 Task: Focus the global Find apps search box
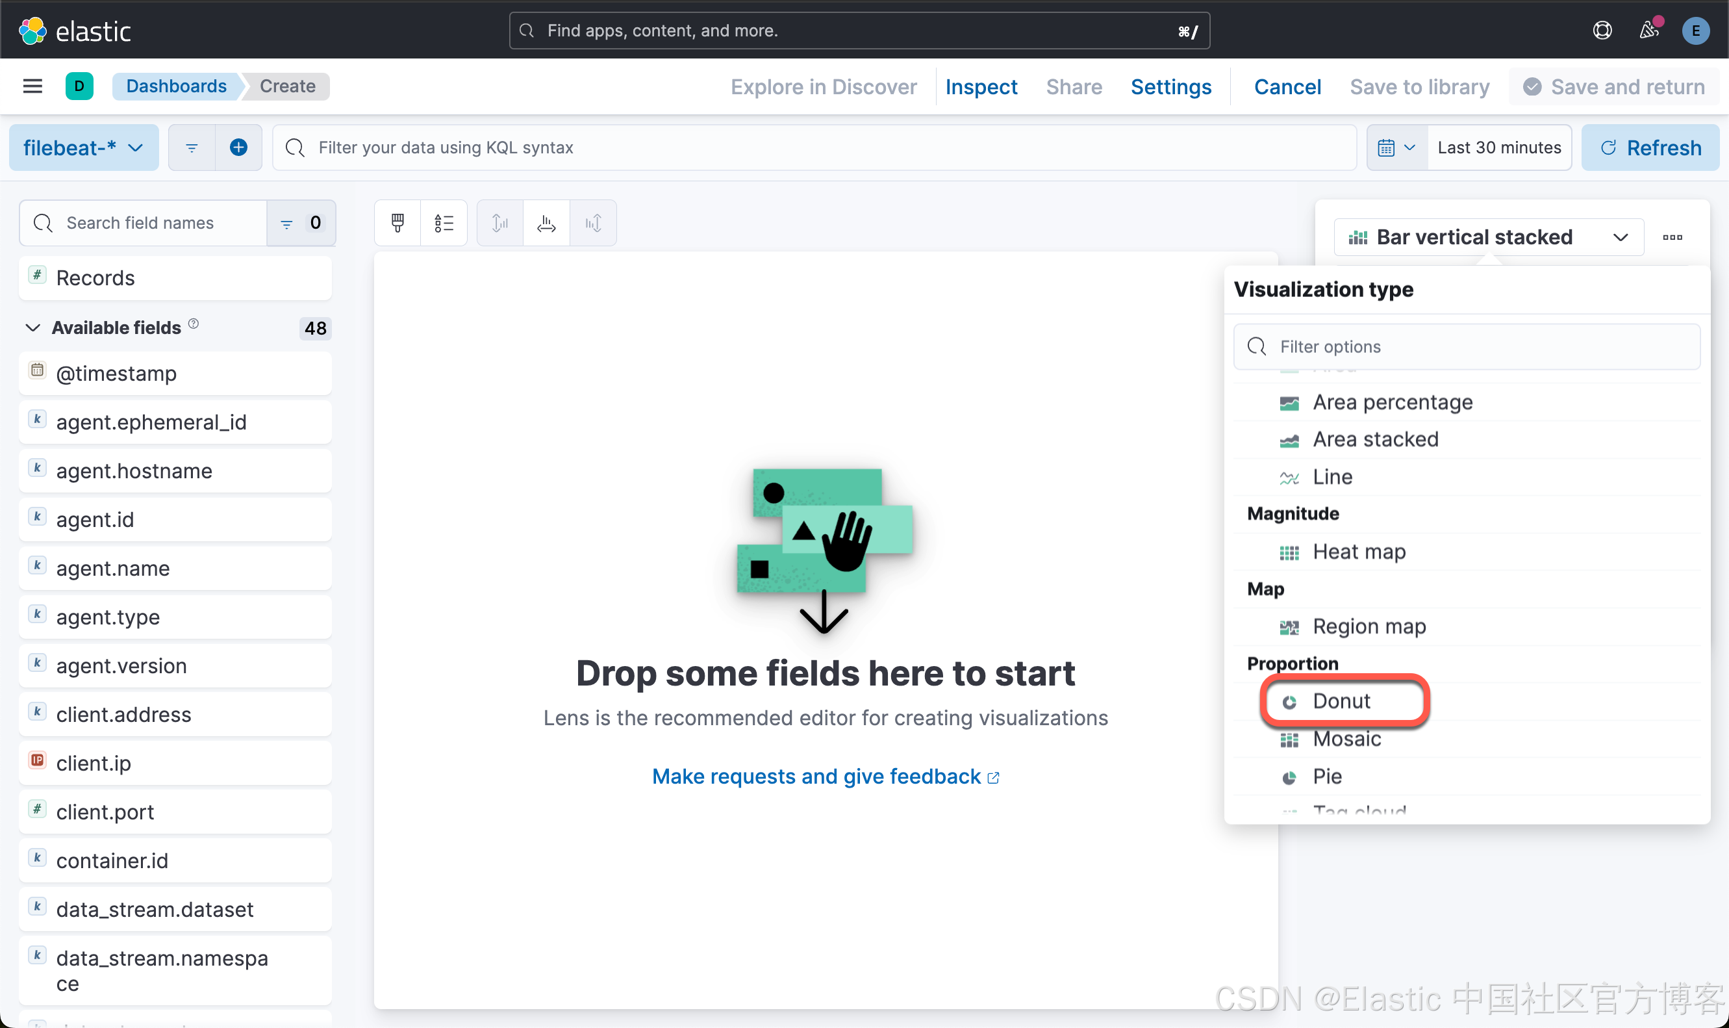[x=859, y=31]
